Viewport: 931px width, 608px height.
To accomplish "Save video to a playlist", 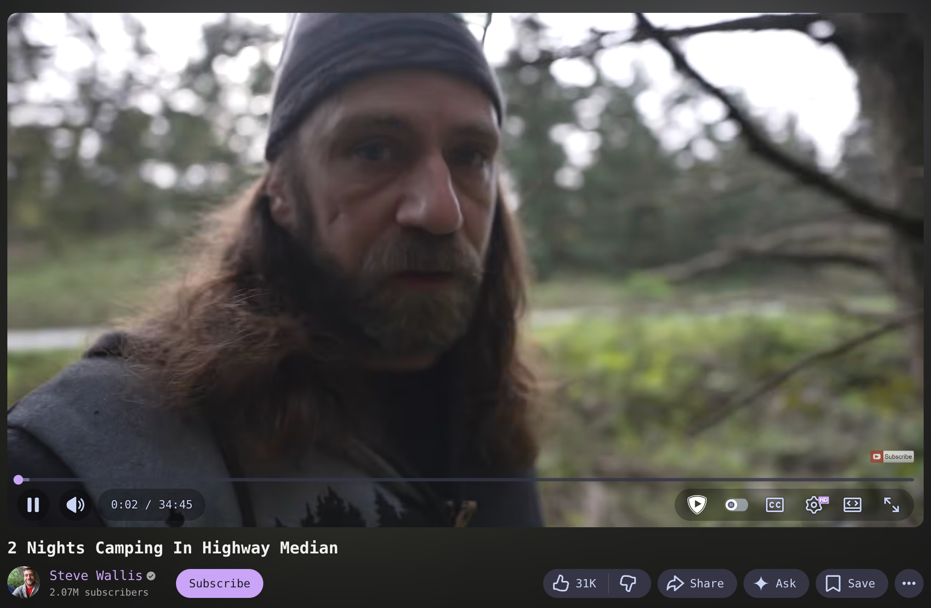I will click(851, 583).
